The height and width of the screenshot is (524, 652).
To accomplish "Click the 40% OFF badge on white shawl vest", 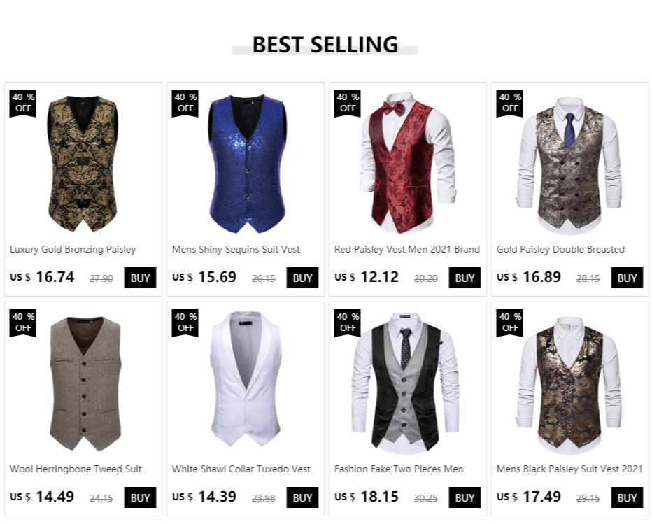I will coord(185,323).
